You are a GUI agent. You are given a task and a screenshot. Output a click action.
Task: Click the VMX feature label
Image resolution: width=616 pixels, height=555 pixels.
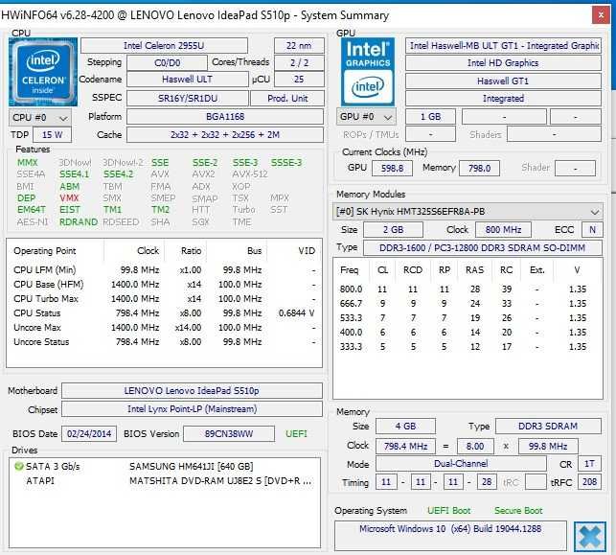[x=69, y=198]
